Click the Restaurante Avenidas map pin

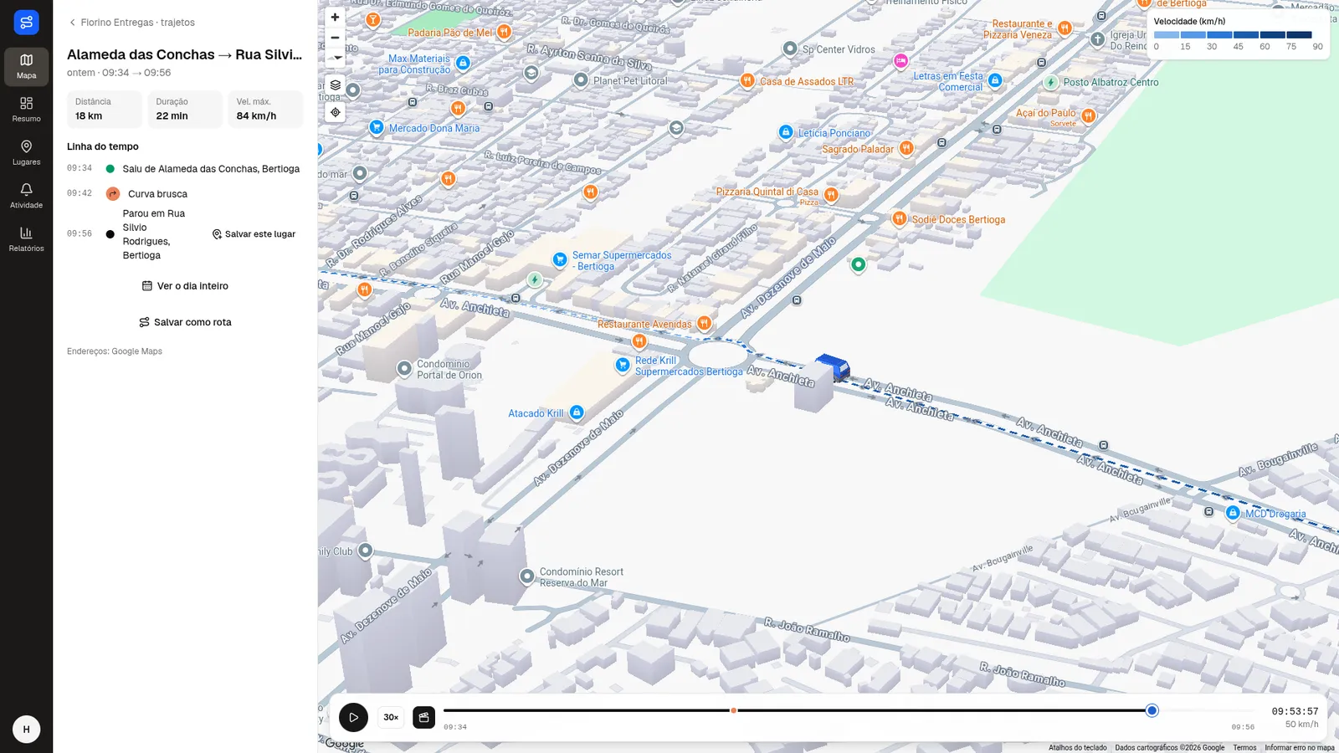click(705, 323)
